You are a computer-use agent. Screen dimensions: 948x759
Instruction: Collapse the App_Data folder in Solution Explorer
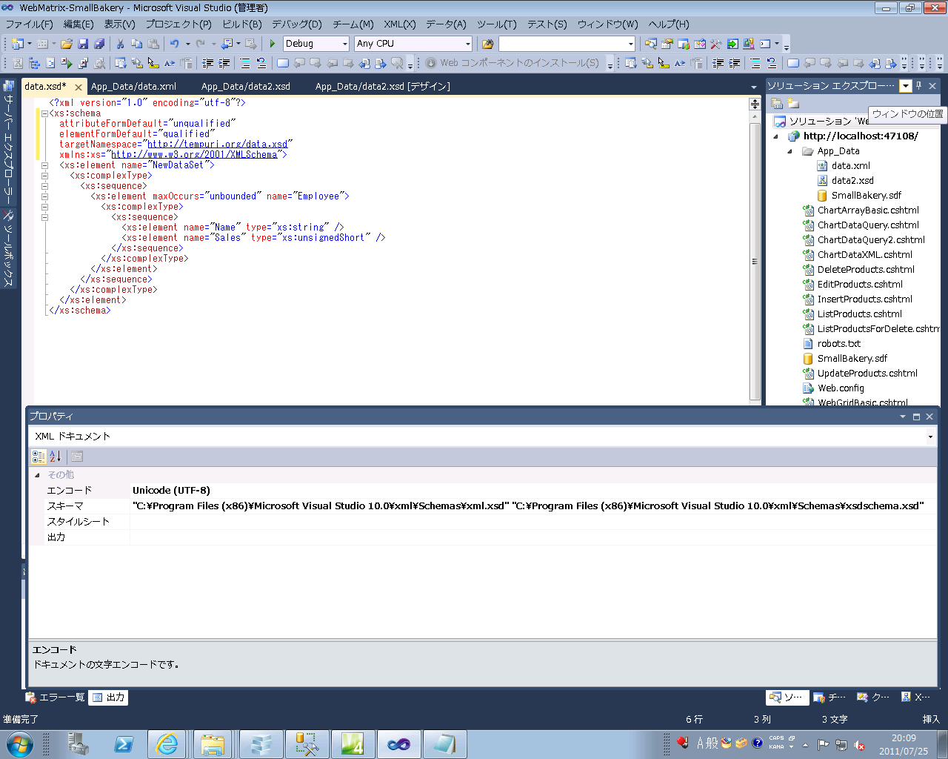coord(790,150)
